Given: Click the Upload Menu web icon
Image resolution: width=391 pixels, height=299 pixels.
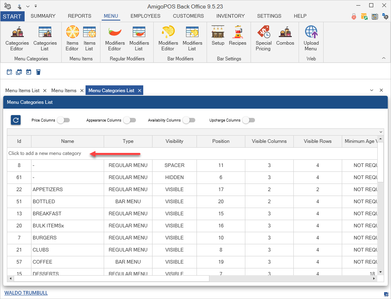Looking at the screenshot, I should 311,38.
